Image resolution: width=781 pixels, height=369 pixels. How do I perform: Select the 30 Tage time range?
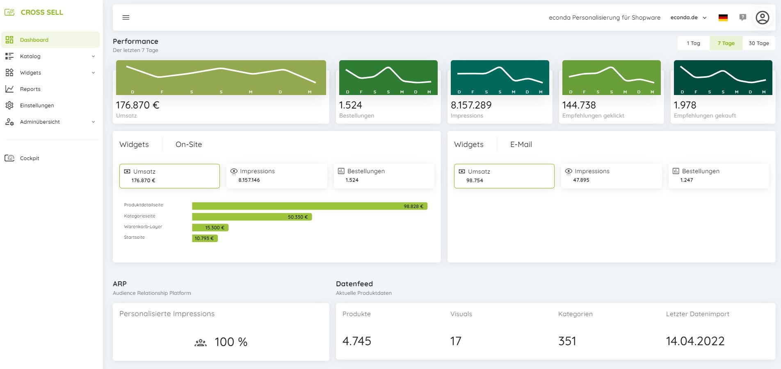point(759,43)
